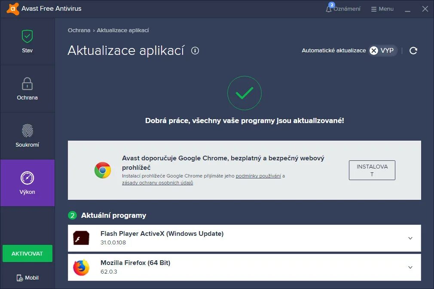This screenshot has height=289, width=434.
Task: Click the Firefox version 62.0.3
Action: [109, 271]
